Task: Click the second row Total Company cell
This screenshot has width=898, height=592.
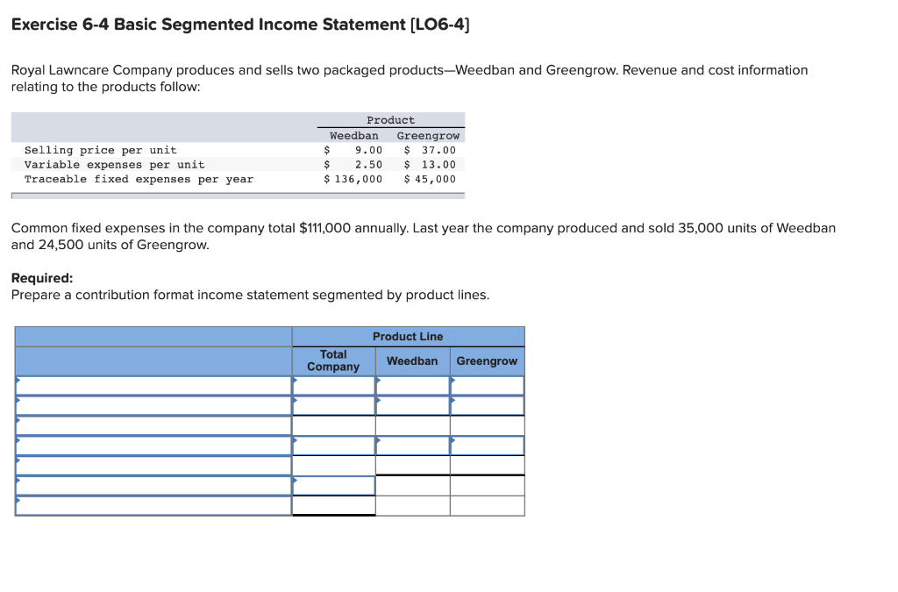Action: [334, 404]
